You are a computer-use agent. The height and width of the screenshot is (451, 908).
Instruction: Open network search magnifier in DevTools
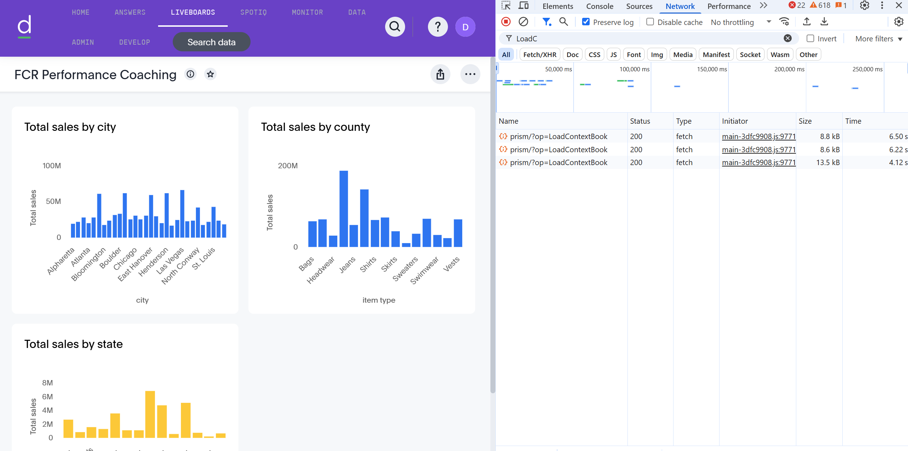point(564,22)
